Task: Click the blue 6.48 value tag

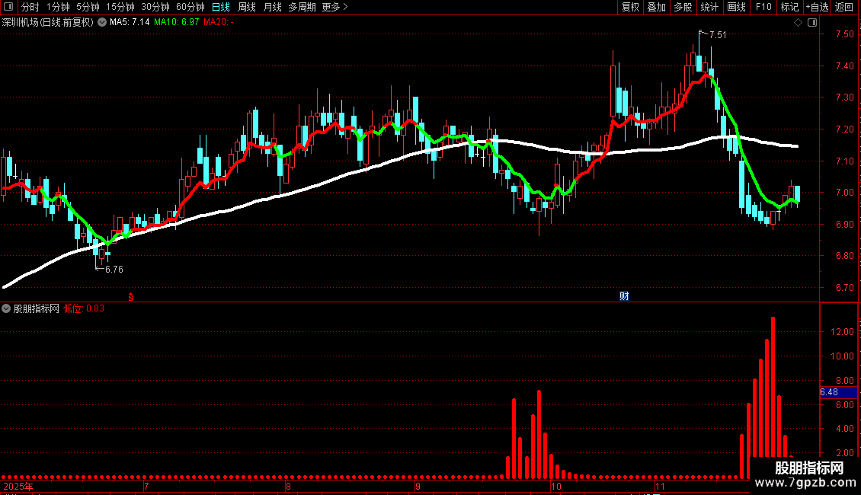Action: click(x=838, y=392)
